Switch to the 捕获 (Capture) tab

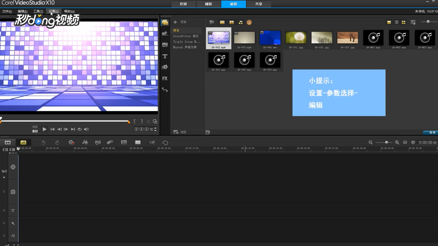(x=209, y=4)
